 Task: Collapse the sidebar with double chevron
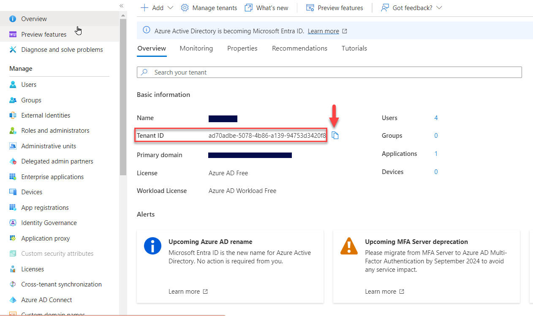pos(121,5)
